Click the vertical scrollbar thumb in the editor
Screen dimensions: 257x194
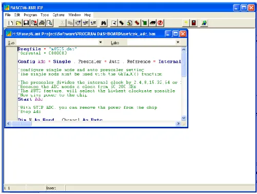184,65
